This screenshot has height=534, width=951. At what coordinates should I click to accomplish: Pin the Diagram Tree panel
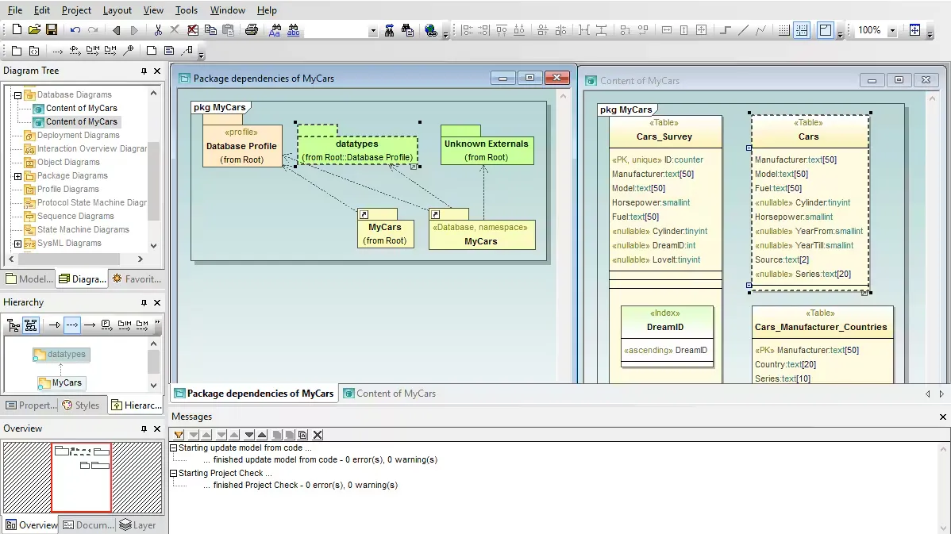pyautogui.click(x=144, y=71)
